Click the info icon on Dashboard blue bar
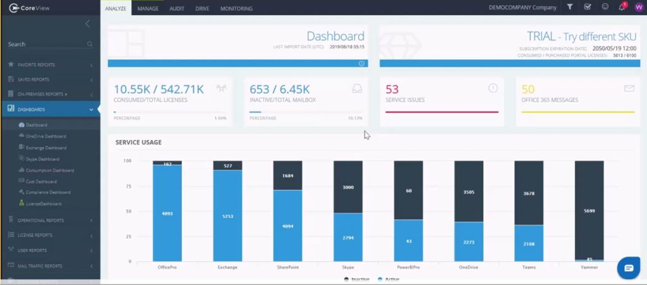 coord(361,64)
